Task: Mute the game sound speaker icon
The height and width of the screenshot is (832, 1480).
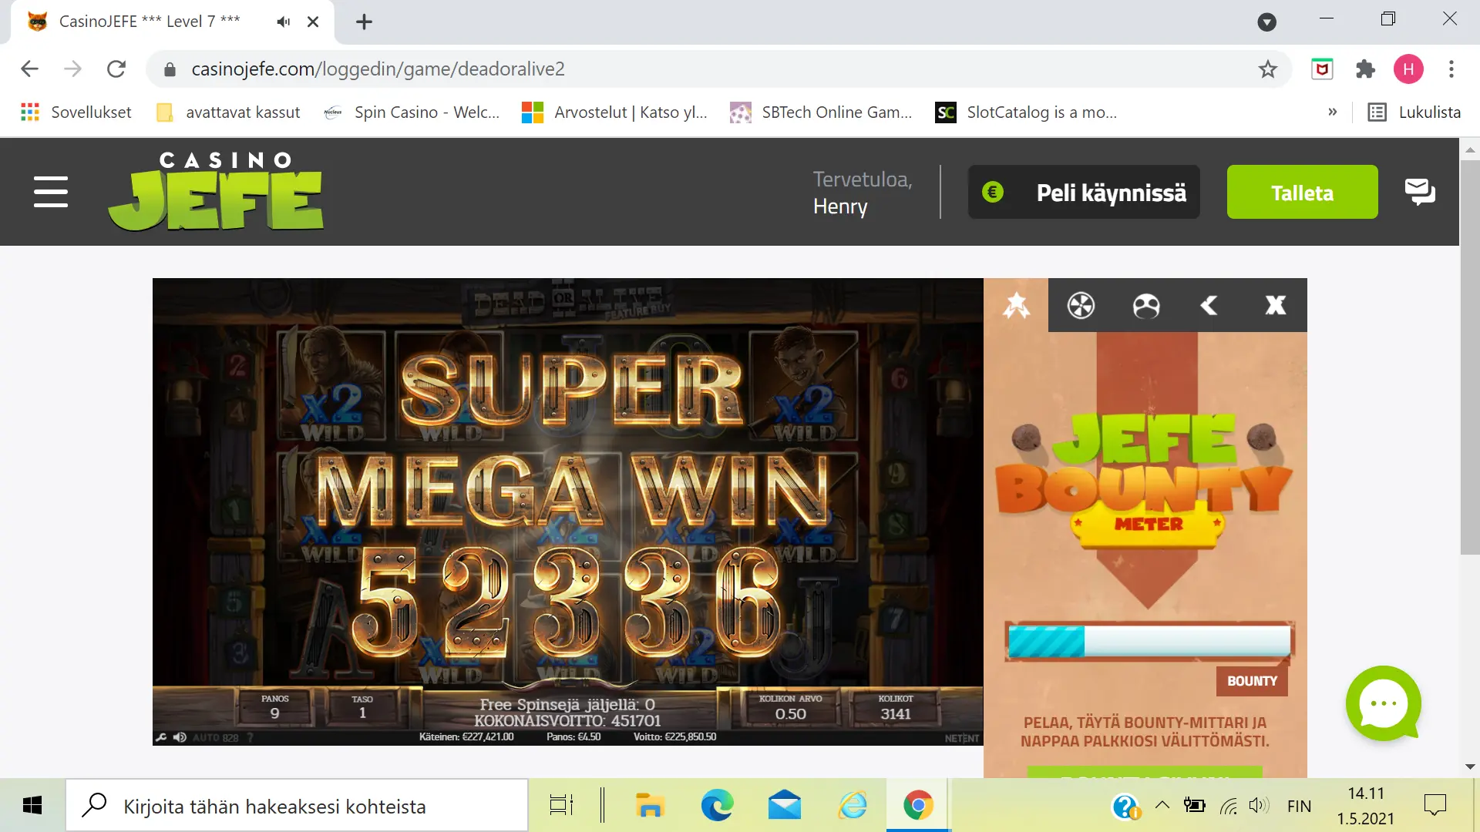Action: (180, 737)
